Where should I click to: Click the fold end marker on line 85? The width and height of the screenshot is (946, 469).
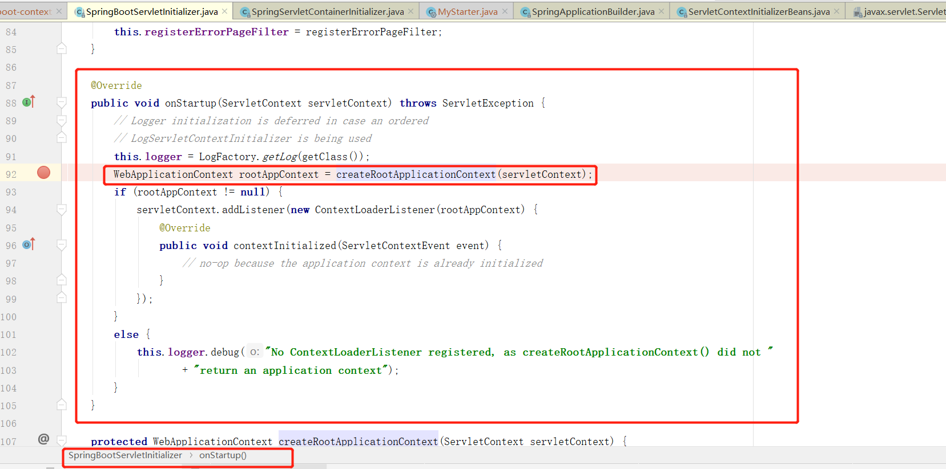(62, 48)
